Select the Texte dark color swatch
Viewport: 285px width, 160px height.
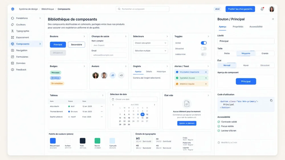[83, 141]
